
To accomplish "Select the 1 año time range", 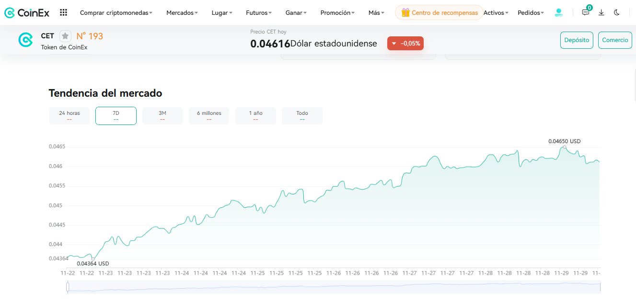I will coord(255,115).
